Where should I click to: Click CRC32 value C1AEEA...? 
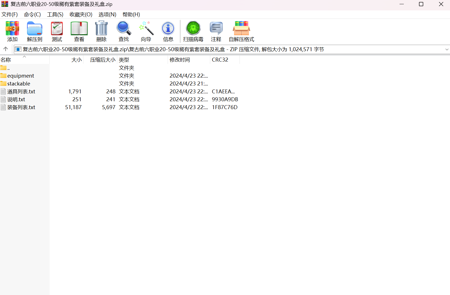click(223, 91)
